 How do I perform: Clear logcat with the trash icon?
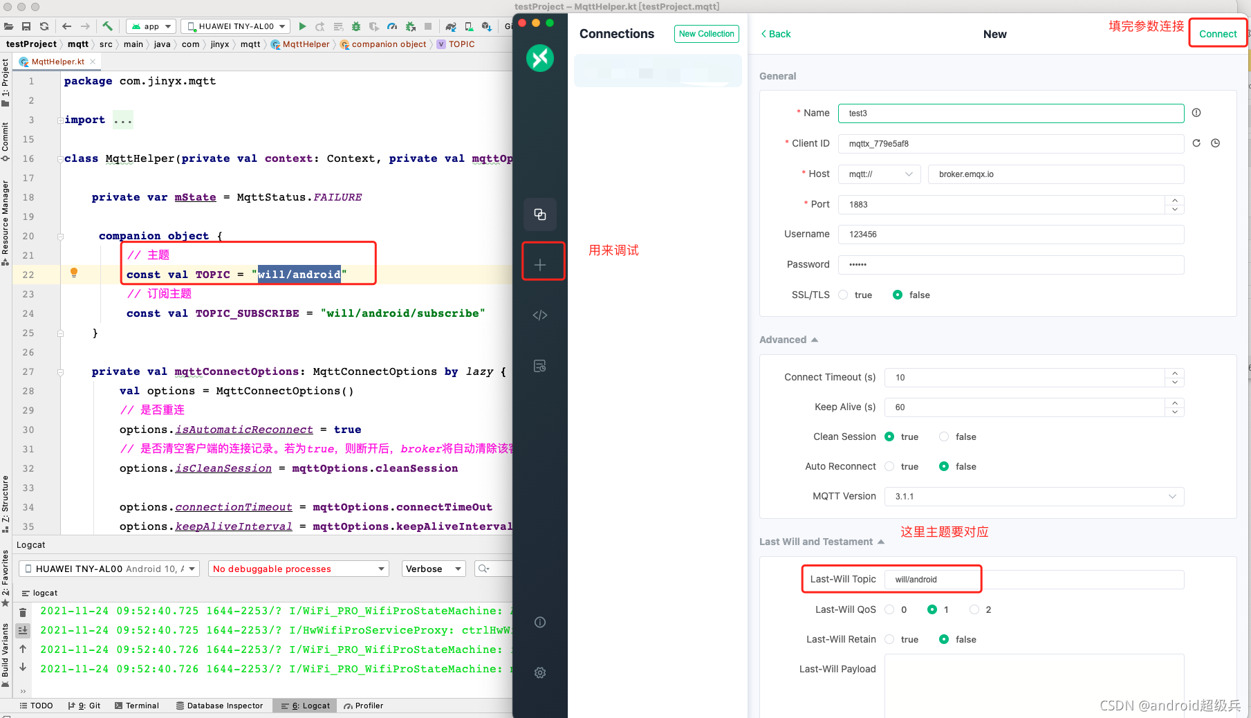23,612
